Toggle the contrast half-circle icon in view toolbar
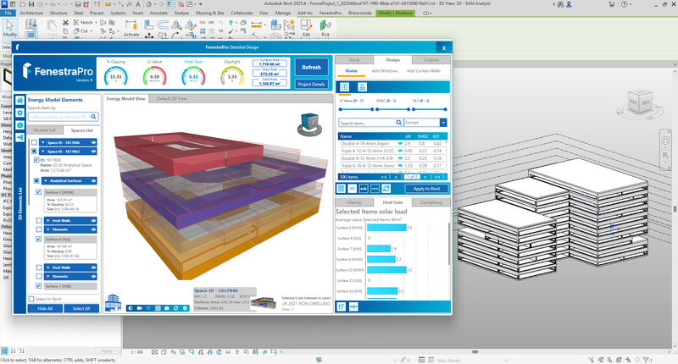The width and height of the screenshot is (678, 364). click(131, 308)
